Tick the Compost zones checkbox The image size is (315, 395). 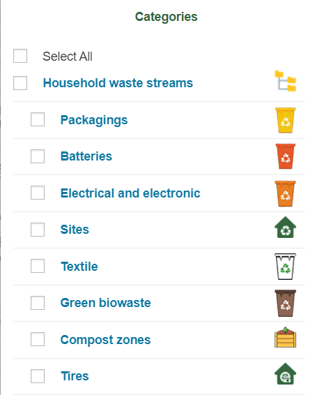click(38, 339)
